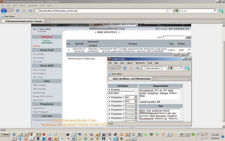Click the stop icon in main Firefox toolbar
Viewport: 225px width, 141px height.
24,11
